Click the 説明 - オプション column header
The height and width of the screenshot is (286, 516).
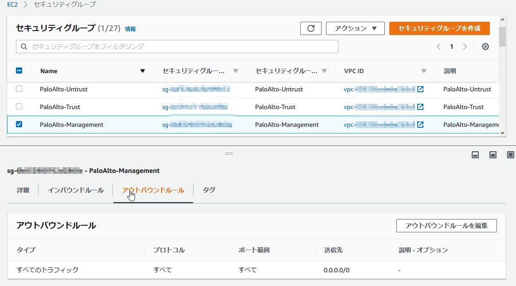(423, 250)
